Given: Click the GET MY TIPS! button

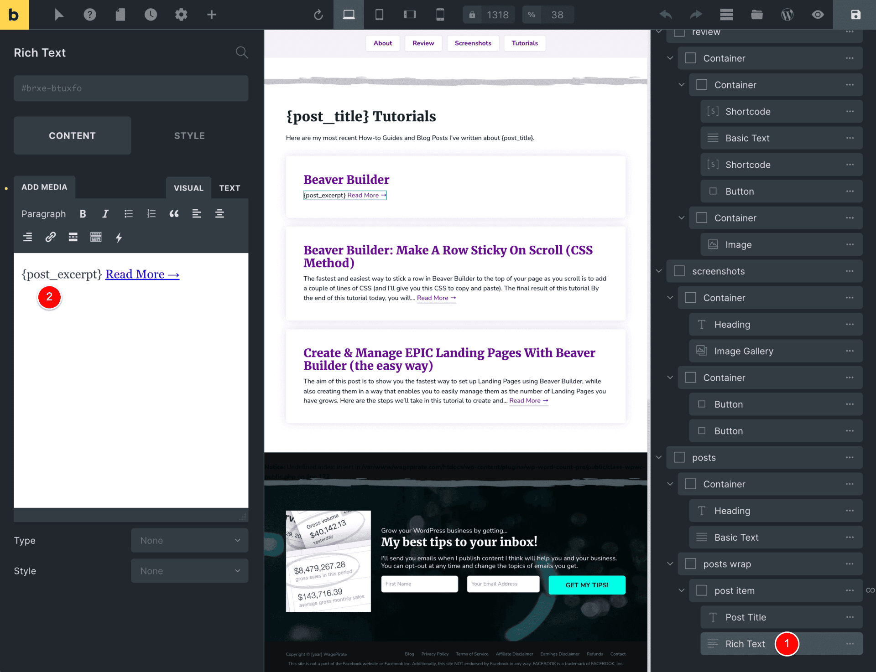Looking at the screenshot, I should (587, 585).
